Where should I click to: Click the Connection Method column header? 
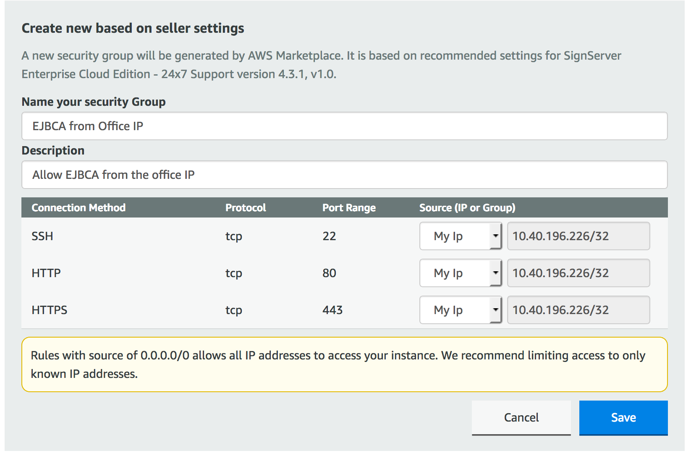[x=79, y=208]
